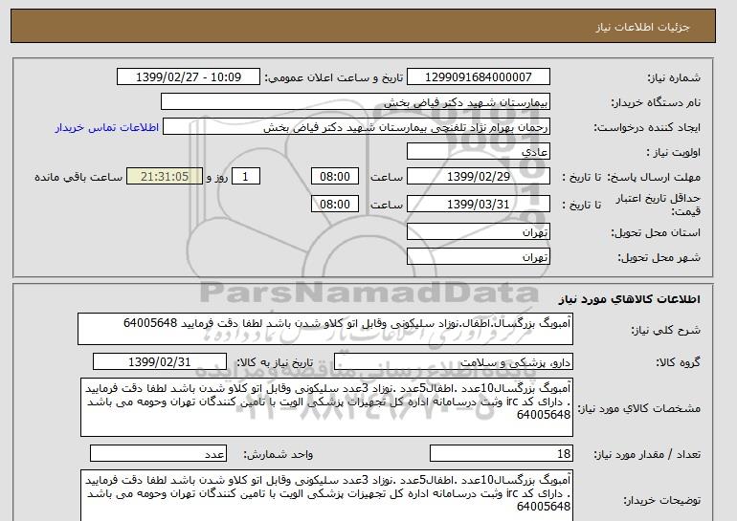Select the quantity field showing 18
Viewport: 737px width, 521px height.
click(502, 454)
